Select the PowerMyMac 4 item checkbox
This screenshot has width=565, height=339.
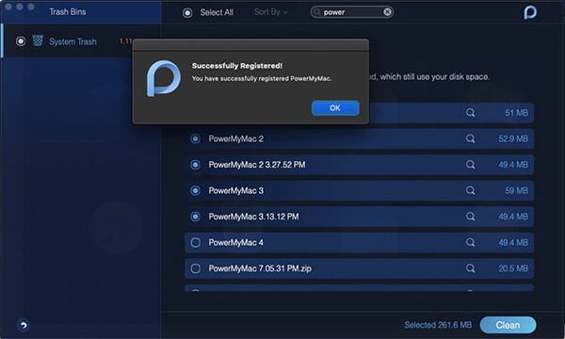click(195, 242)
